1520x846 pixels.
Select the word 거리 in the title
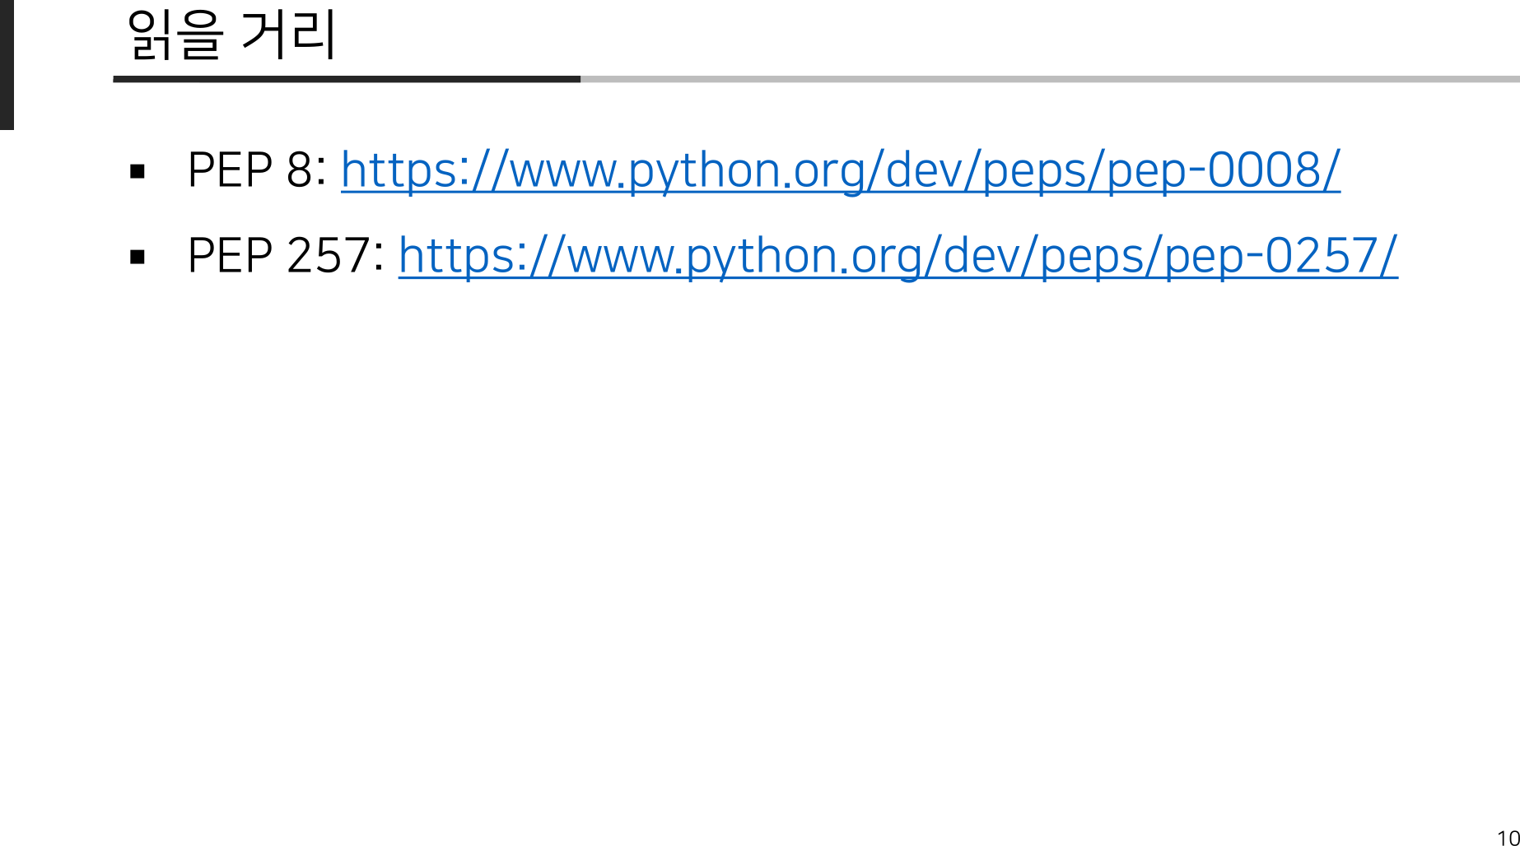tap(288, 36)
